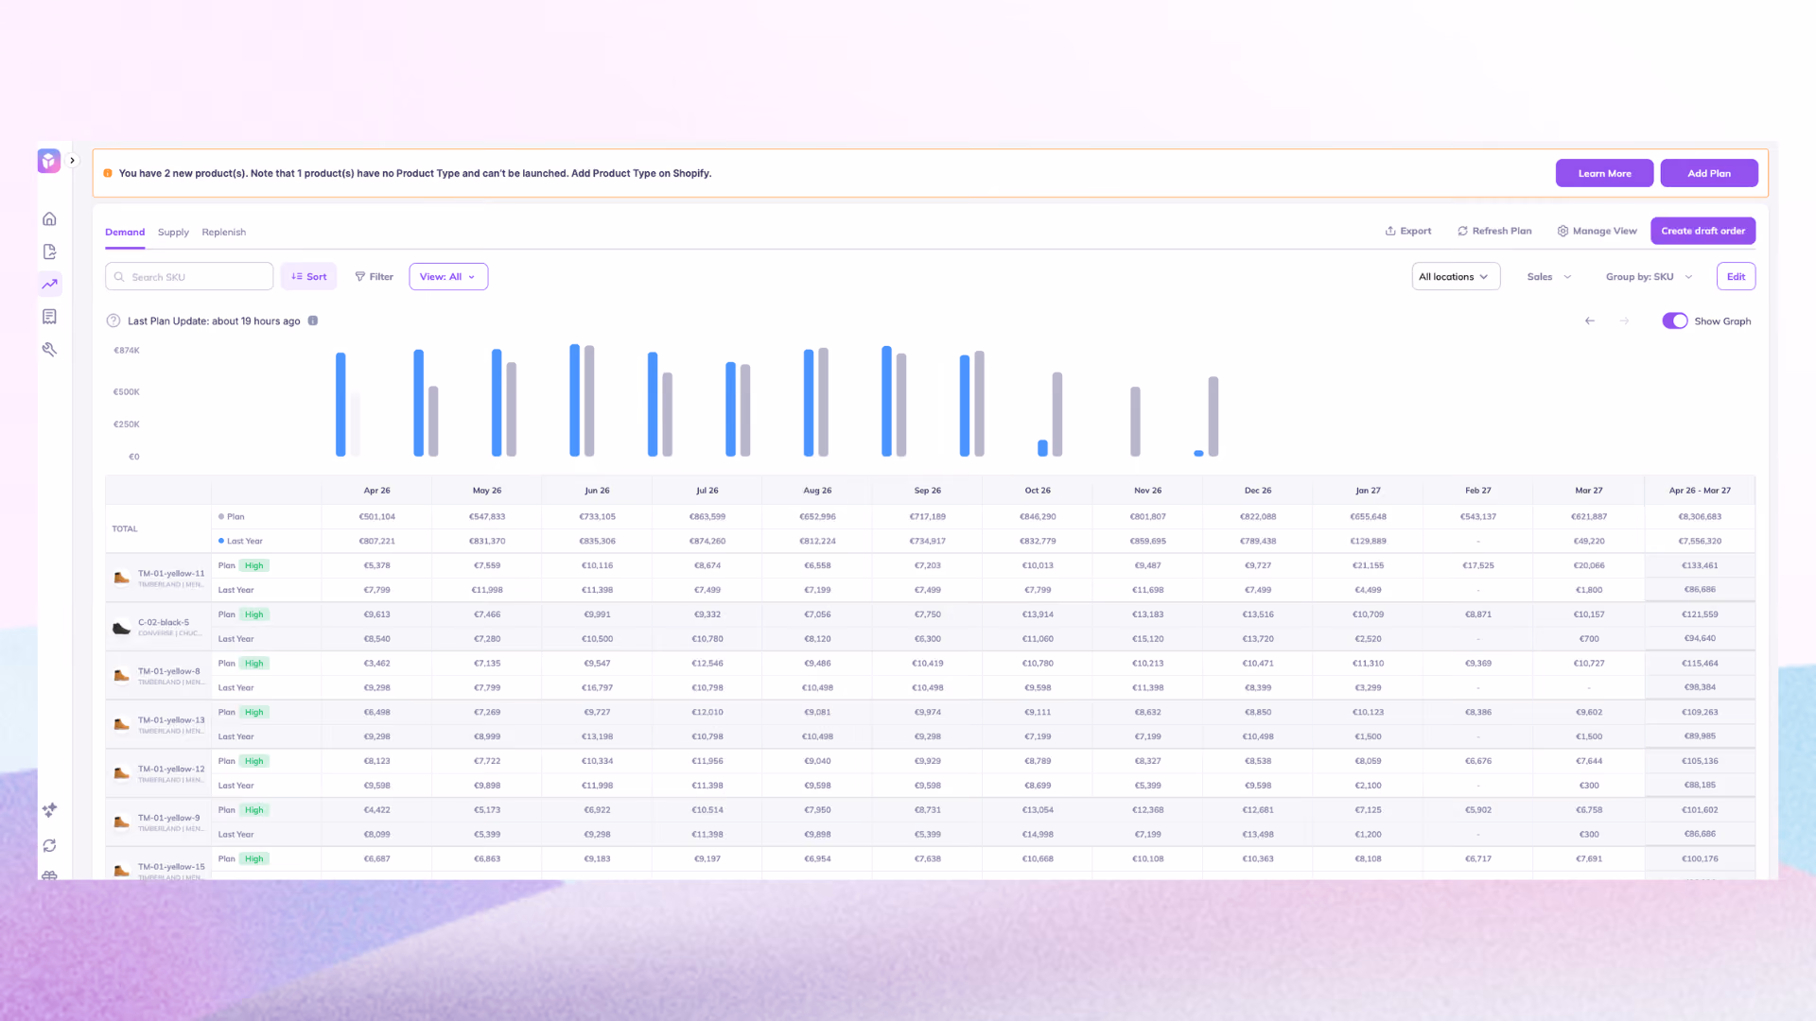Open the trending graph planning sidebar icon
This screenshot has height=1021, width=1816.
click(49, 284)
